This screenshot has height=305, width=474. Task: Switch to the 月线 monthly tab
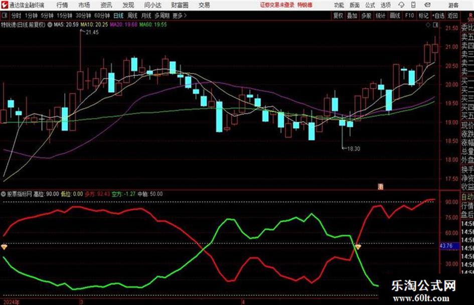[x=146, y=16]
